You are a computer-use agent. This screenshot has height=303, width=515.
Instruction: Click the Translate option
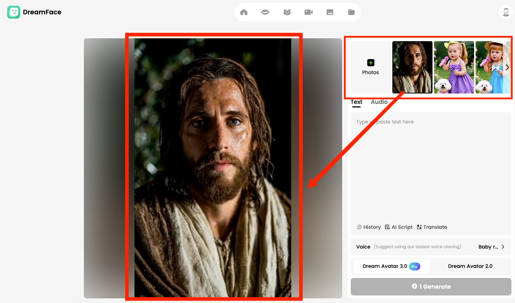coord(432,227)
